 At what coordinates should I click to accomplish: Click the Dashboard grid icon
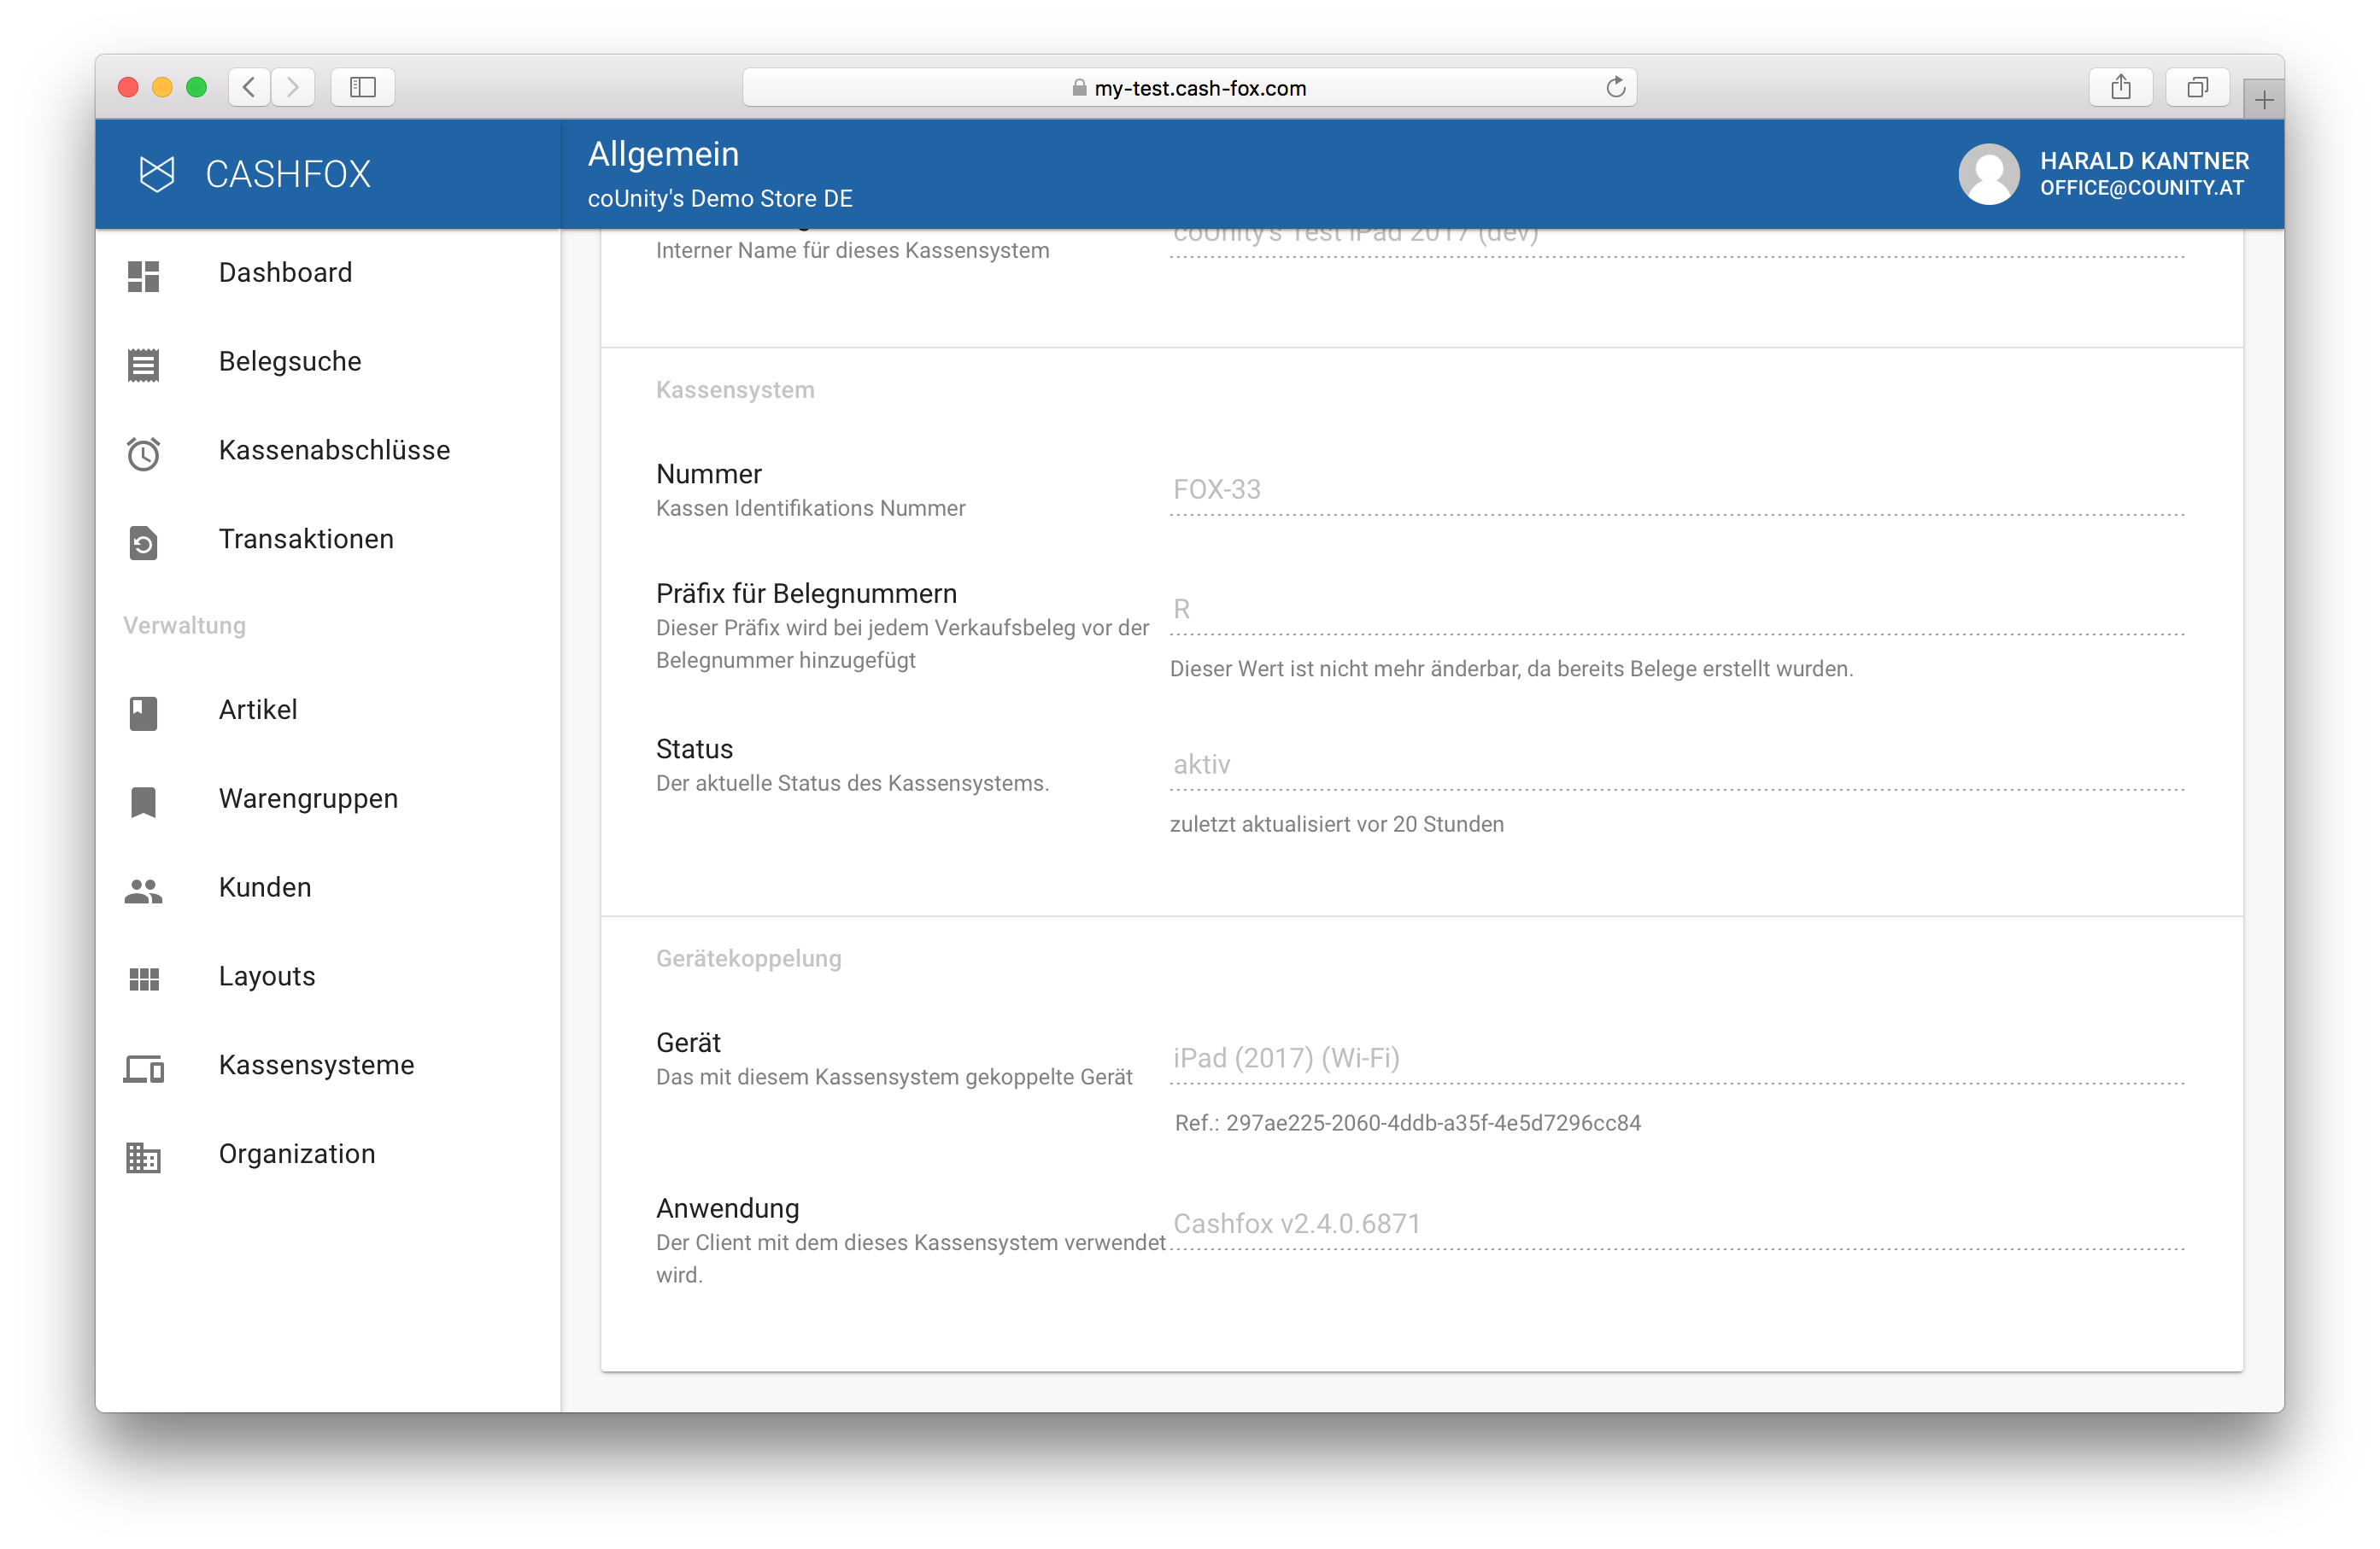[x=143, y=276]
